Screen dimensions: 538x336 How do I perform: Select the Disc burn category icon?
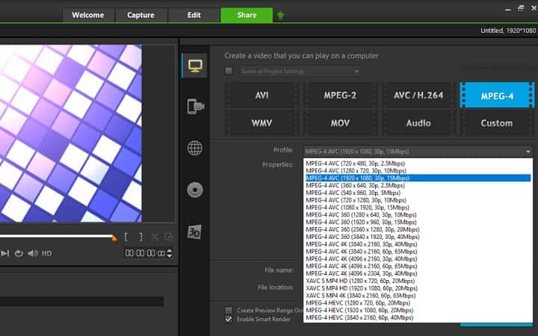point(195,190)
